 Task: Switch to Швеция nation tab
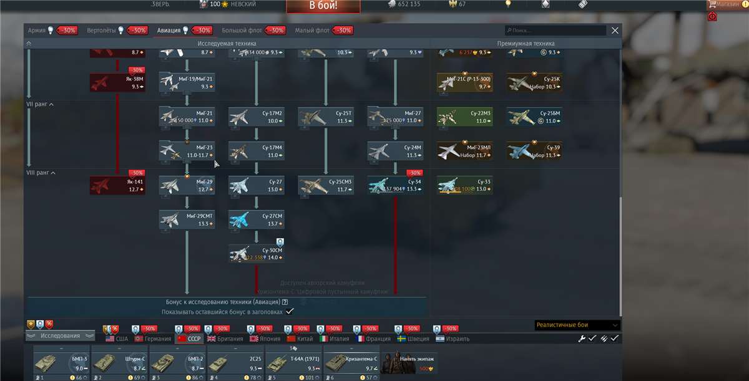pos(414,339)
